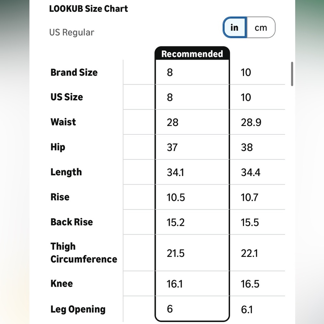The image size is (324, 324).
Task: Select Hip value 37
Action: coord(172,147)
